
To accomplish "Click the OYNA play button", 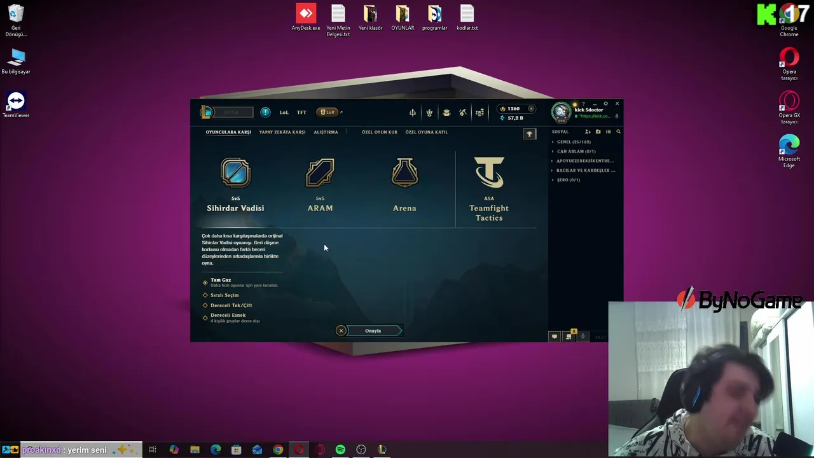I will pos(231,113).
